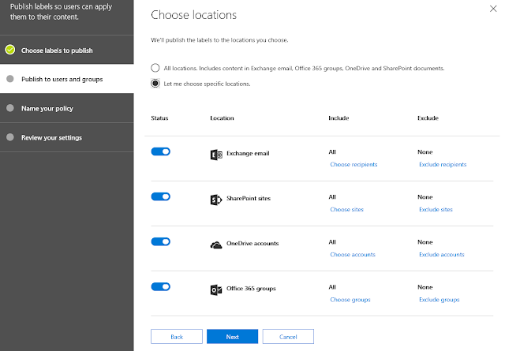Screen dimensions: 505x351
Task: Switch off the OneDrive accounts toggle
Action: coord(160,241)
